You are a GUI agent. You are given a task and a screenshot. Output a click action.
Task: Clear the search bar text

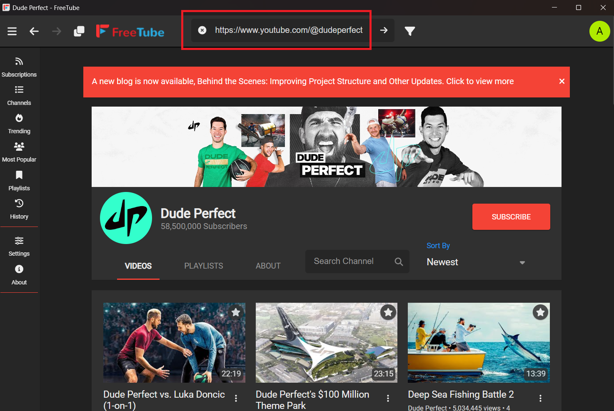pos(202,30)
